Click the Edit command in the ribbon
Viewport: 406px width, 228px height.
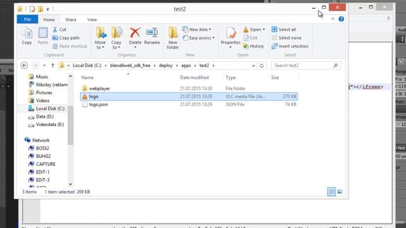coord(251,38)
